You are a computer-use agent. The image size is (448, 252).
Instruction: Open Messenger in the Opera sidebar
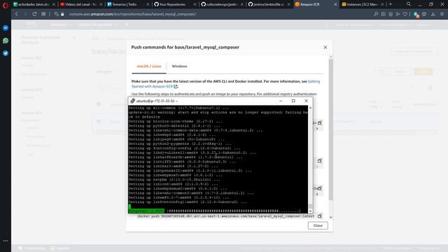(x=6, y=28)
